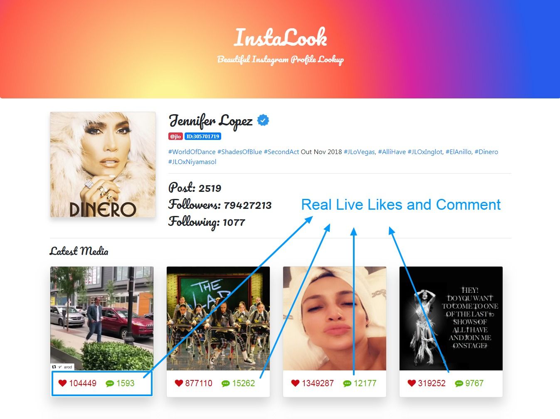Click the heart icon showing 1349287 likes
Viewport: 560px width, 419px height.
point(295,383)
